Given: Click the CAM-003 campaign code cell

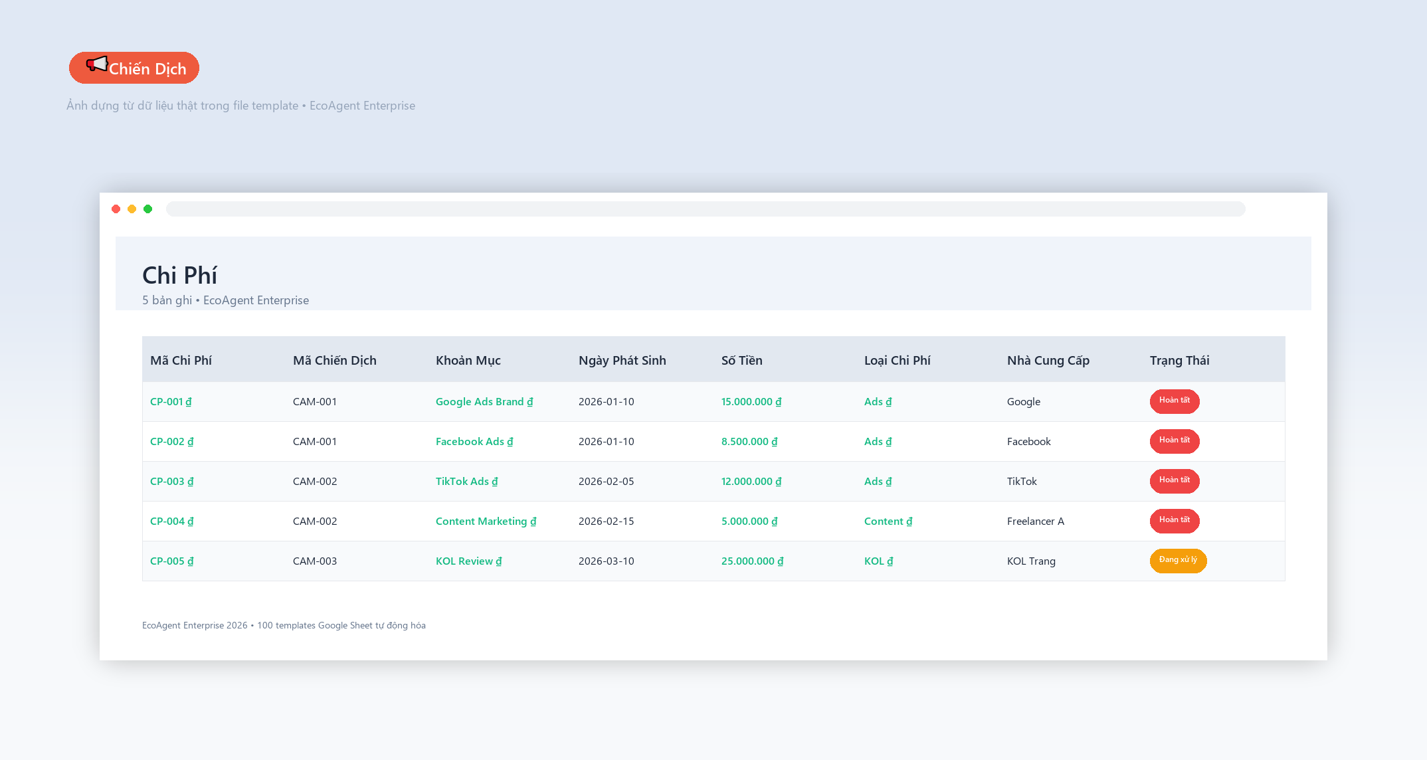Looking at the screenshot, I should click(x=315, y=561).
